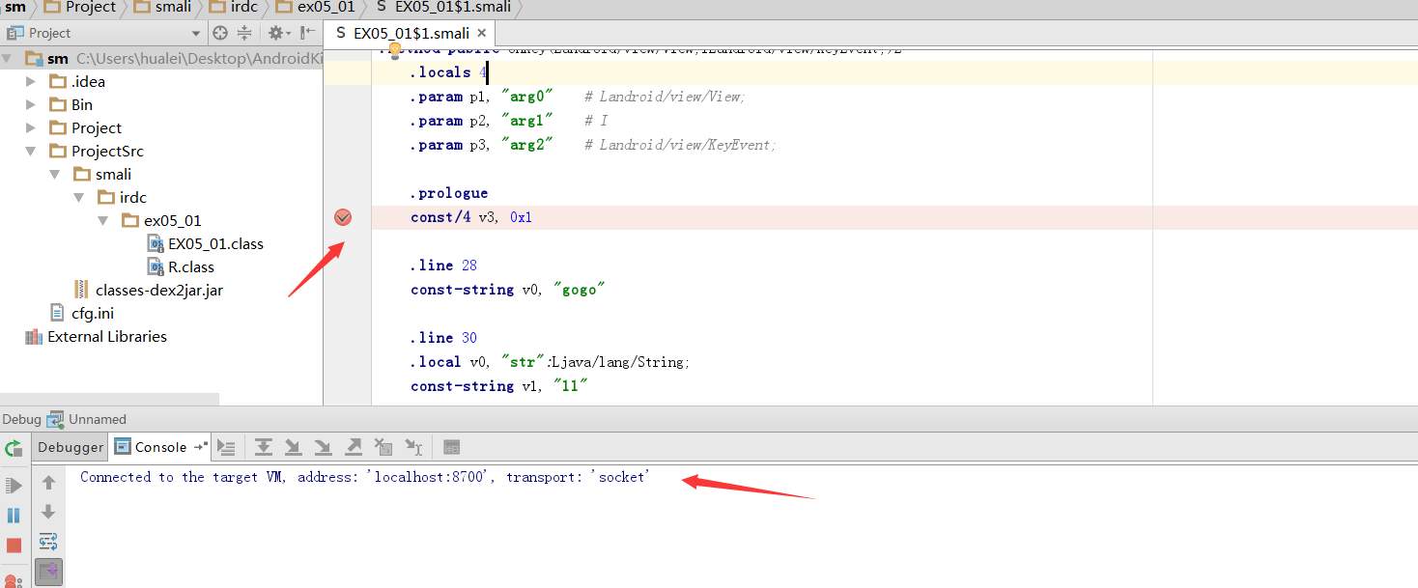Click View Breakpoints icon in debug sidebar
The height and width of the screenshot is (588, 1418).
tap(14, 579)
